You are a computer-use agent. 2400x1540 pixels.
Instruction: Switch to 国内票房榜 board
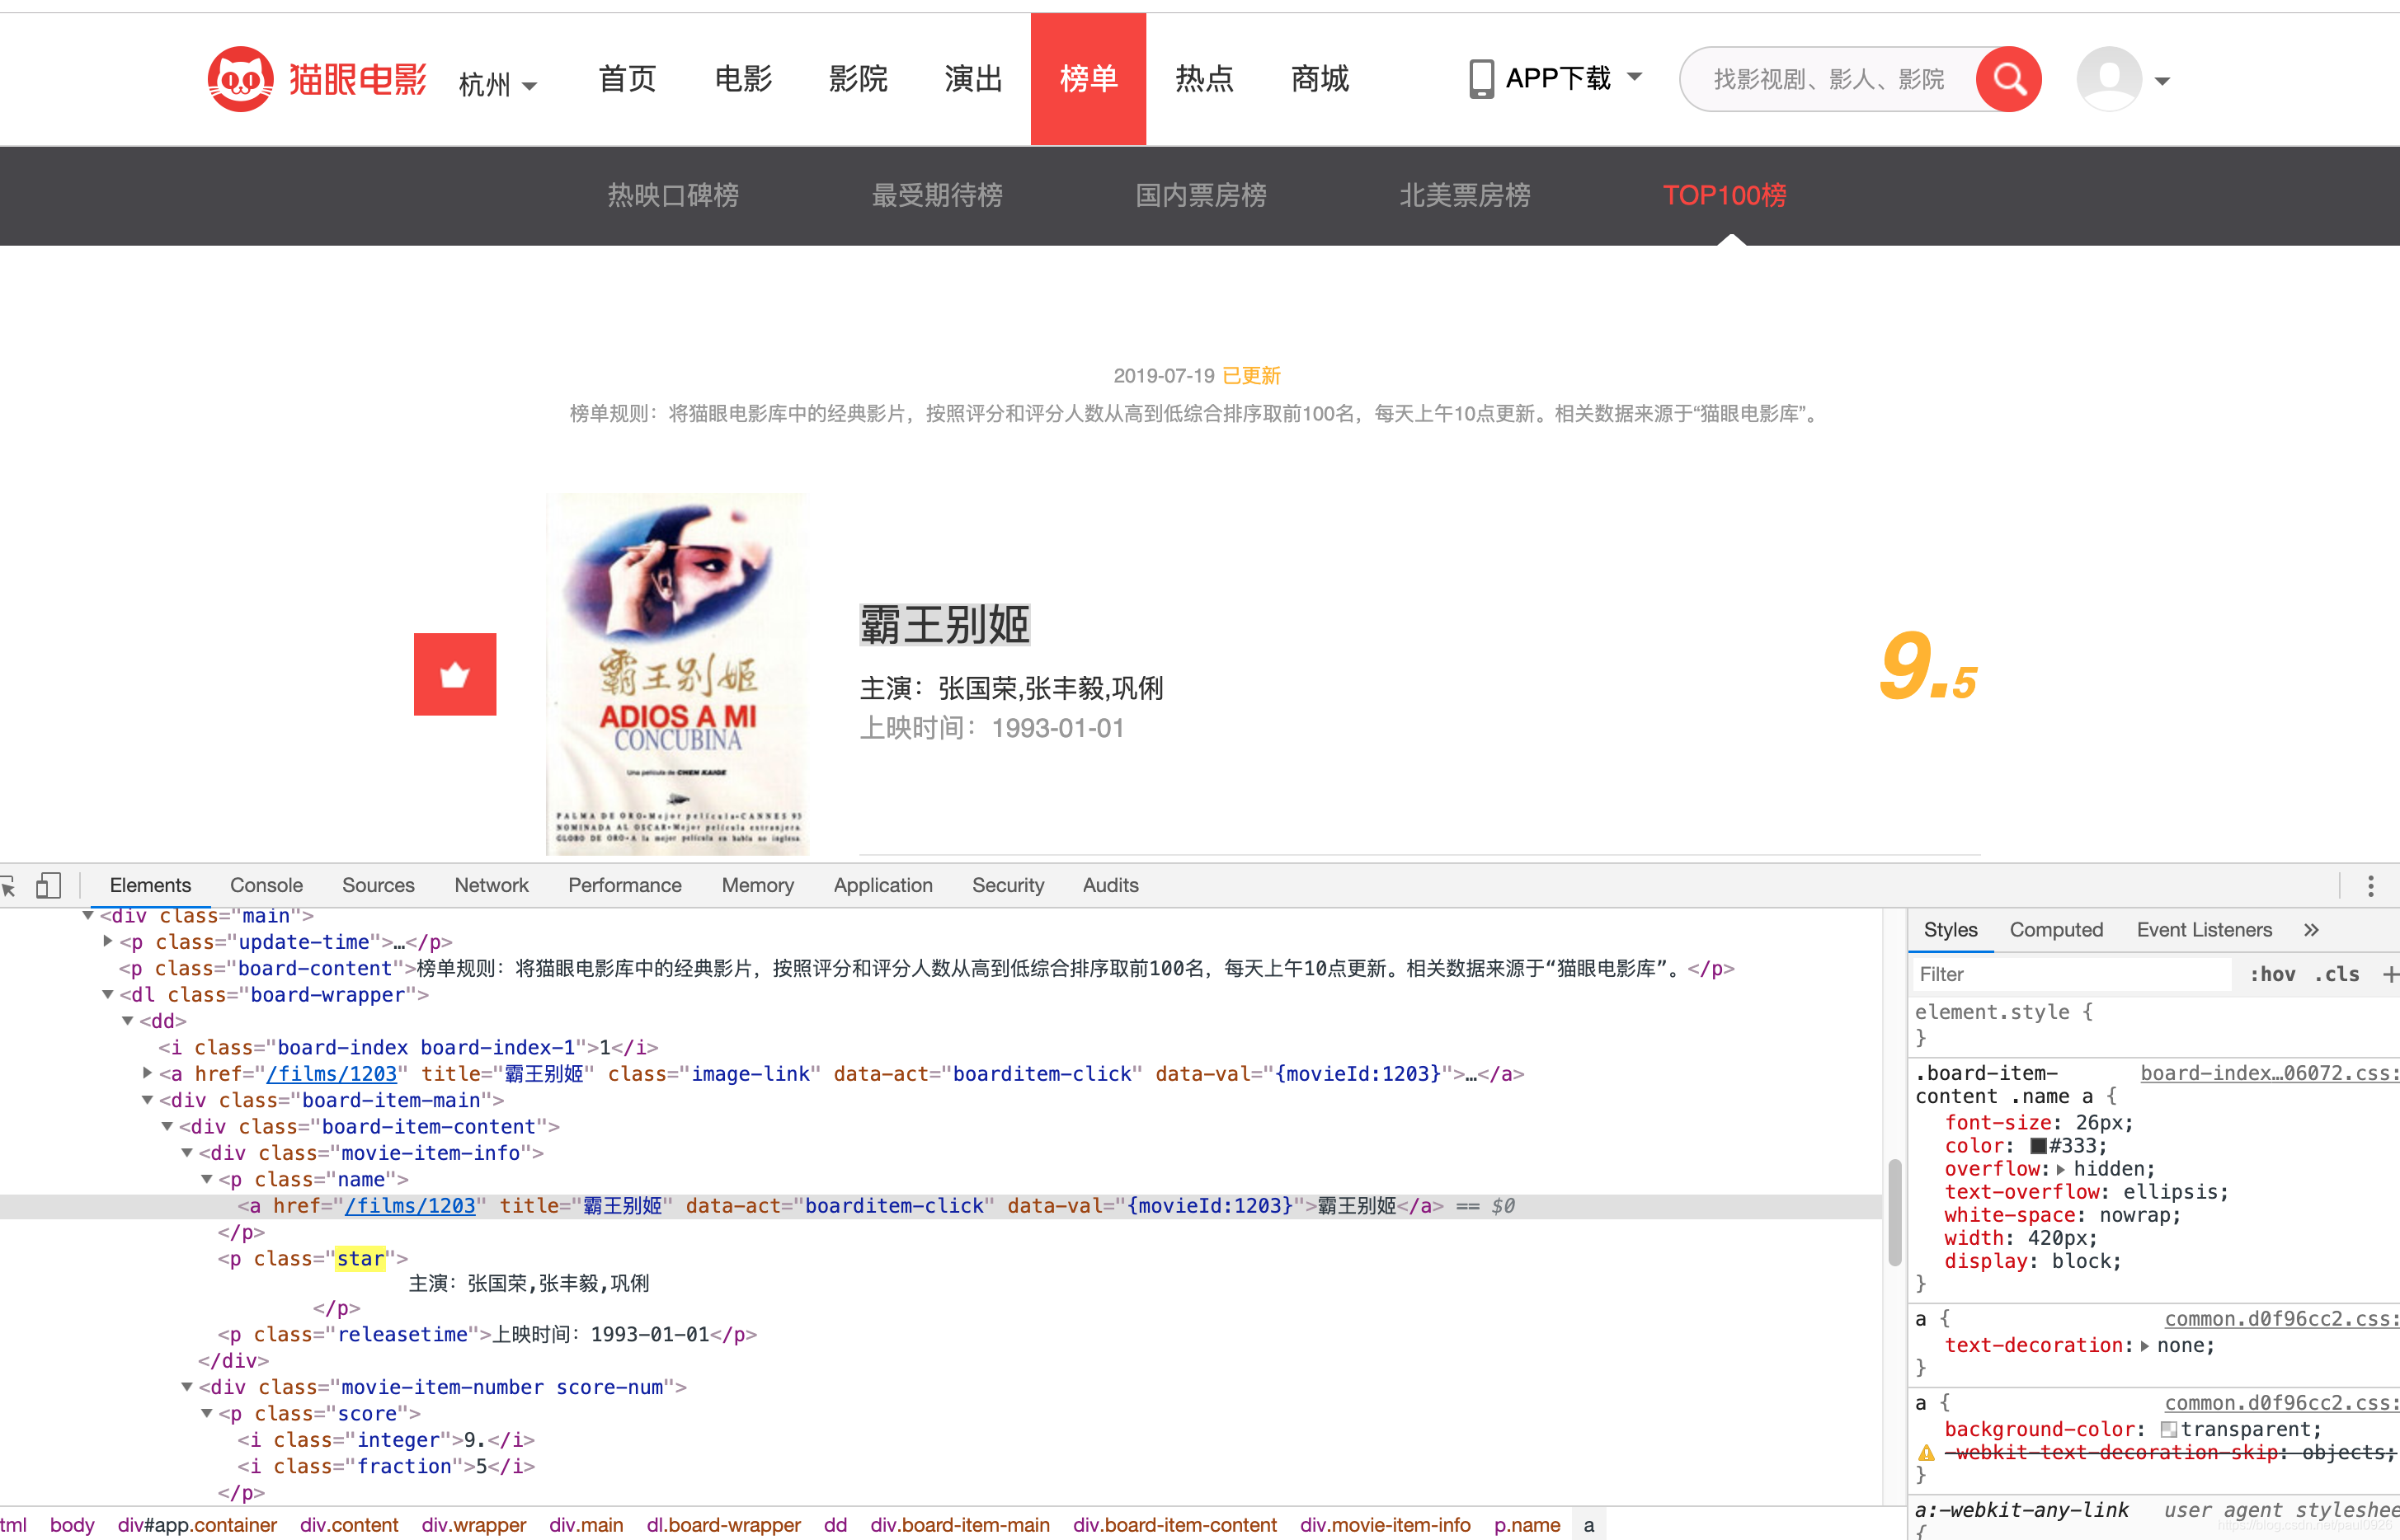click(1202, 195)
